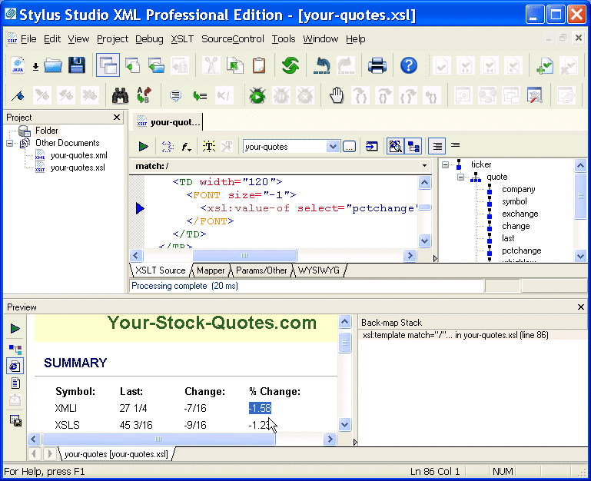Switch to the Mapper tab

pos(211,270)
